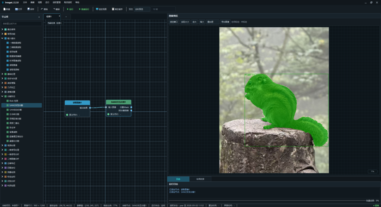Select the SAM自动分割 node in the library
The height and width of the screenshot is (207, 381).
coord(22,110)
